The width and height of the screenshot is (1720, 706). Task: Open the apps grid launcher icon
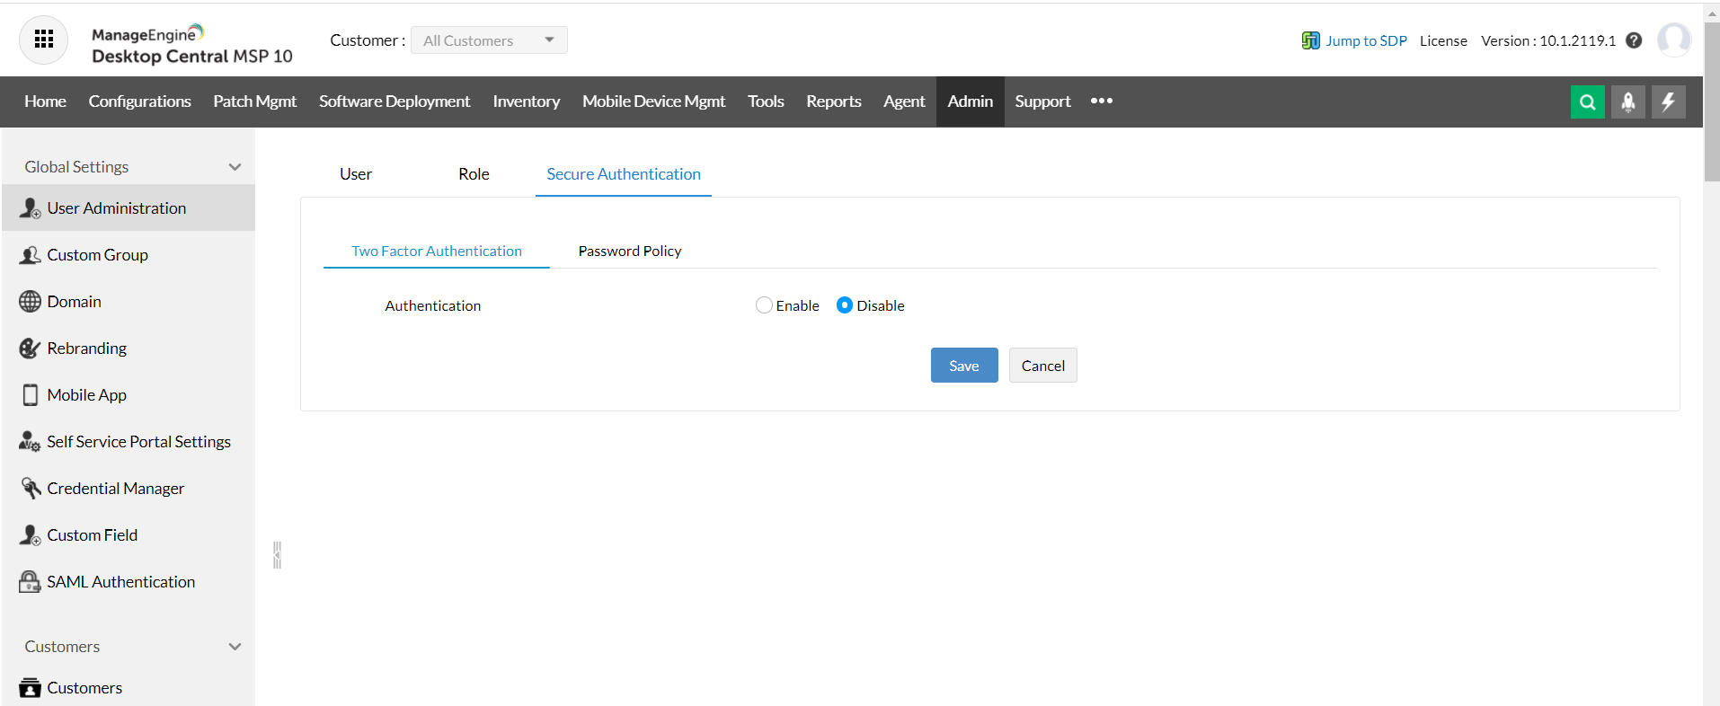point(43,40)
